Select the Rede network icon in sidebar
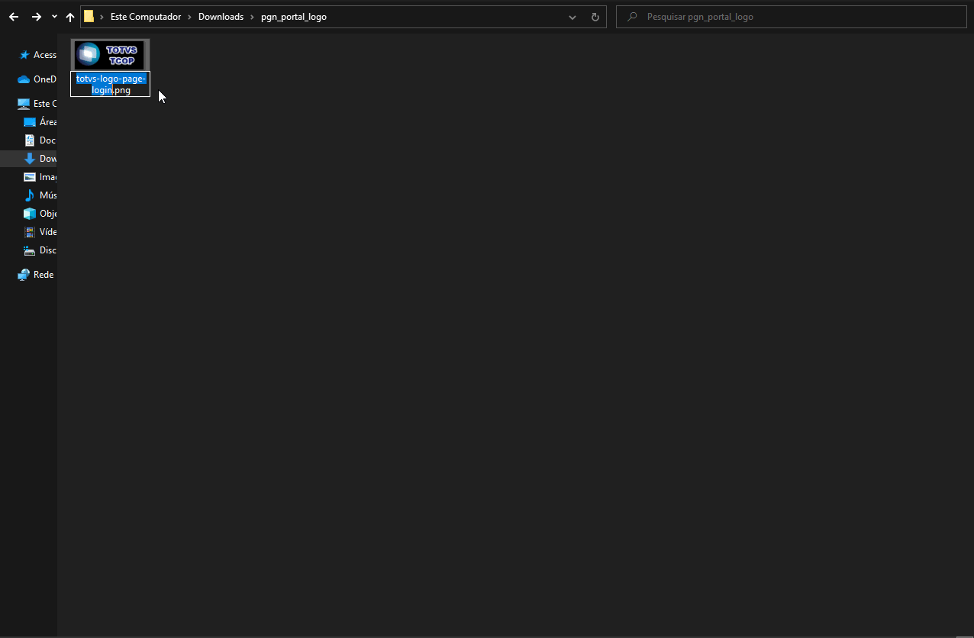The height and width of the screenshot is (638, 974). 24,275
